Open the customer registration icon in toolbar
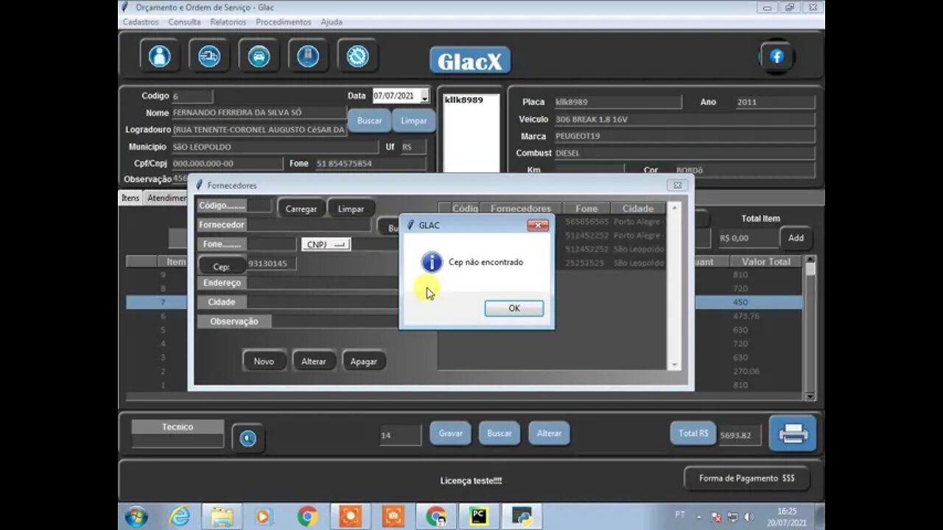This screenshot has height=530, width=943. pyautogui.click(x=160, y=56)
